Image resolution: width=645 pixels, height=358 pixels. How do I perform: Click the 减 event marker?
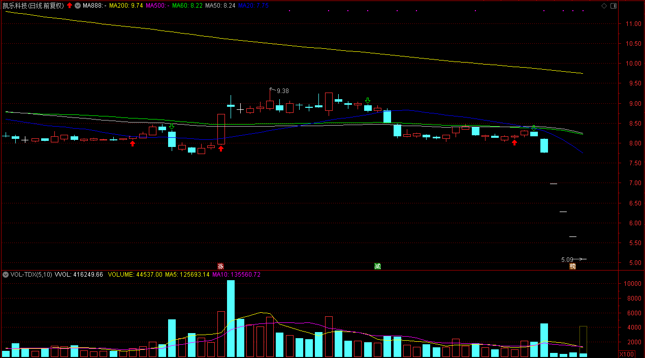(377, 266)
